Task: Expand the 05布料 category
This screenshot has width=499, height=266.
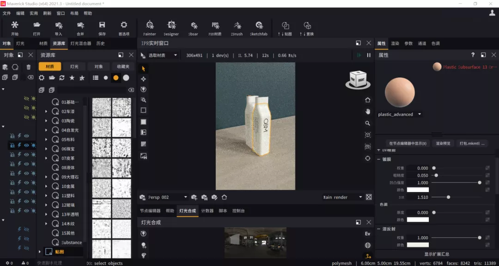Action: tap(46, 139)
